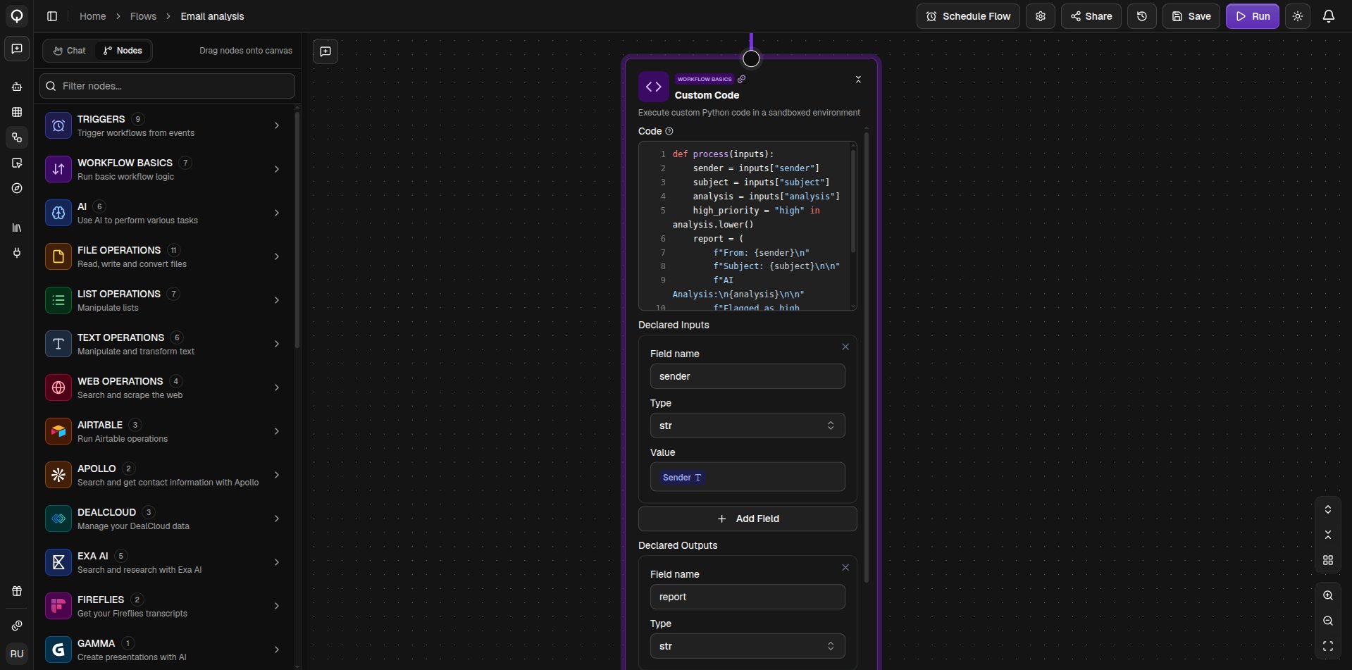Open notifications bell icon

click(x=1329, y=16)
